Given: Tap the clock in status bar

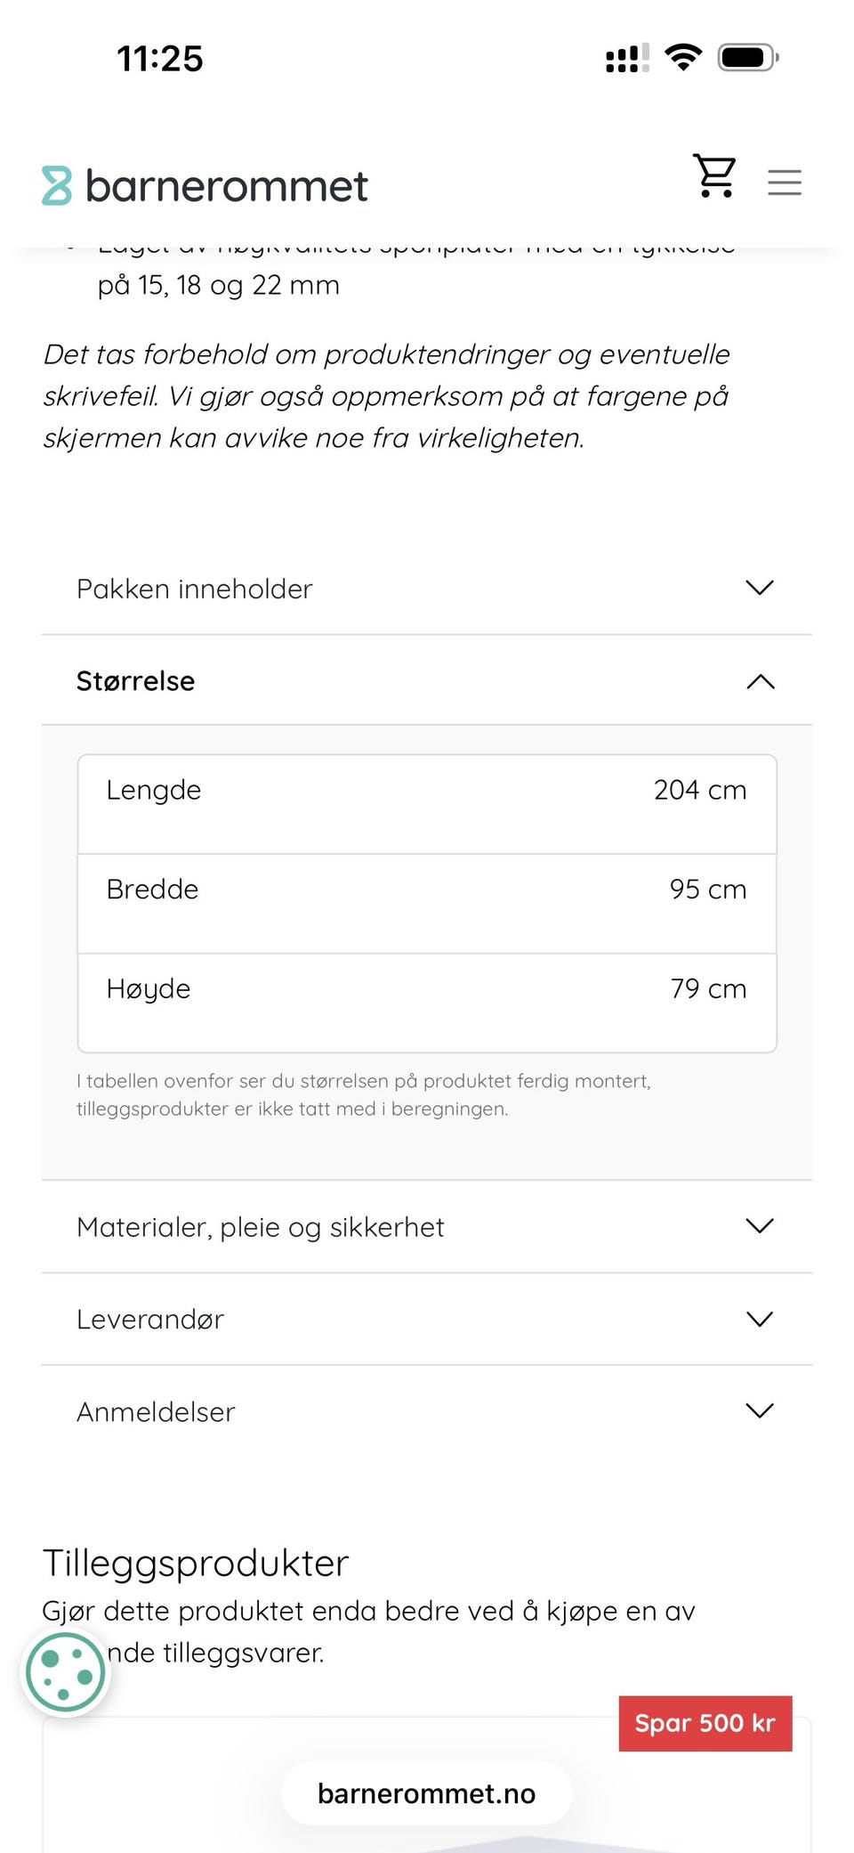Looking at the screenshot, I should [x=160, y=59].
